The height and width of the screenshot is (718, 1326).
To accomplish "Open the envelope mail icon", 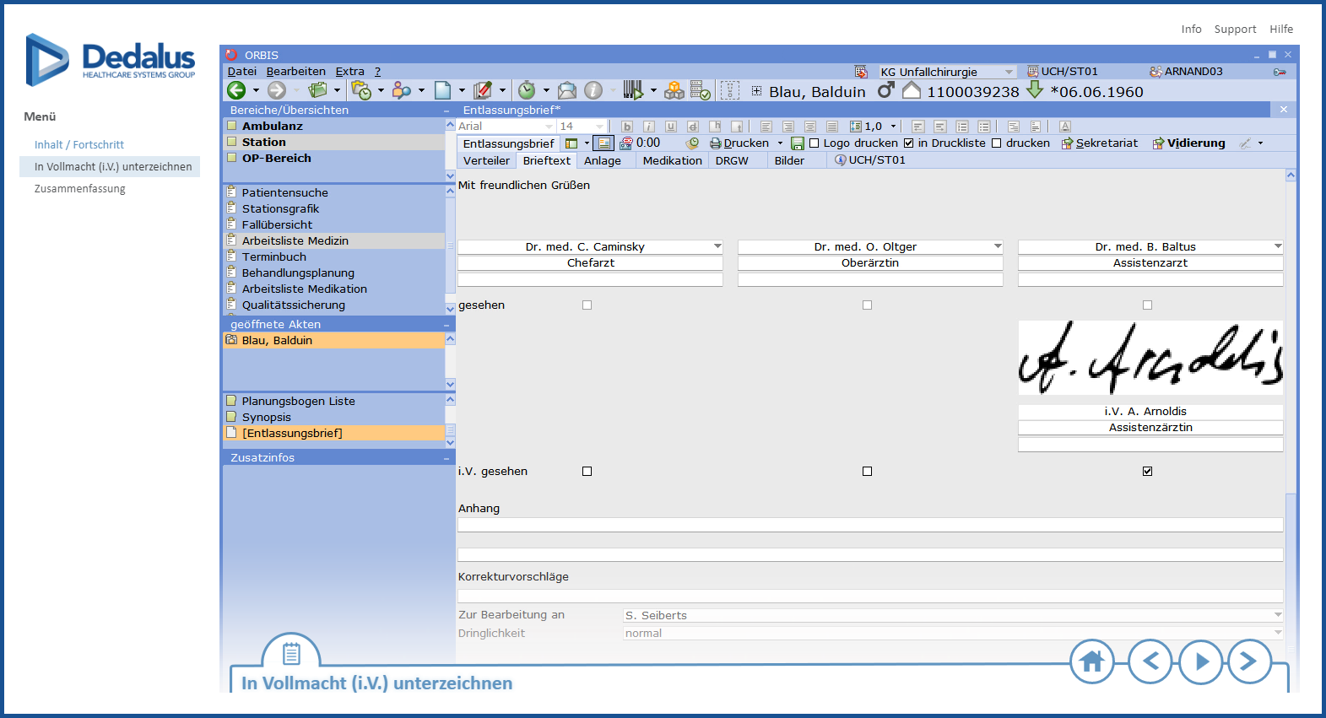I will 567,90.
